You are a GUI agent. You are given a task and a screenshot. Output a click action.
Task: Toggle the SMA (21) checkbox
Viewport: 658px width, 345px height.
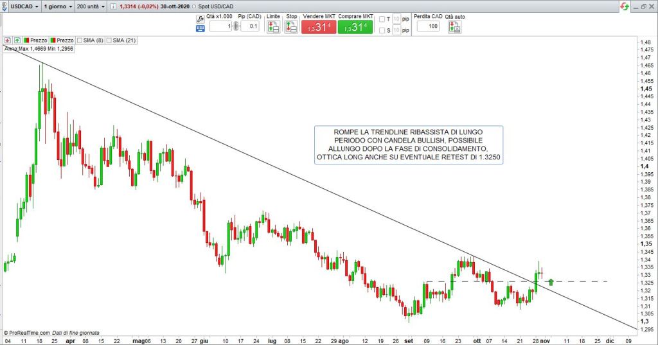coord(109,40)
